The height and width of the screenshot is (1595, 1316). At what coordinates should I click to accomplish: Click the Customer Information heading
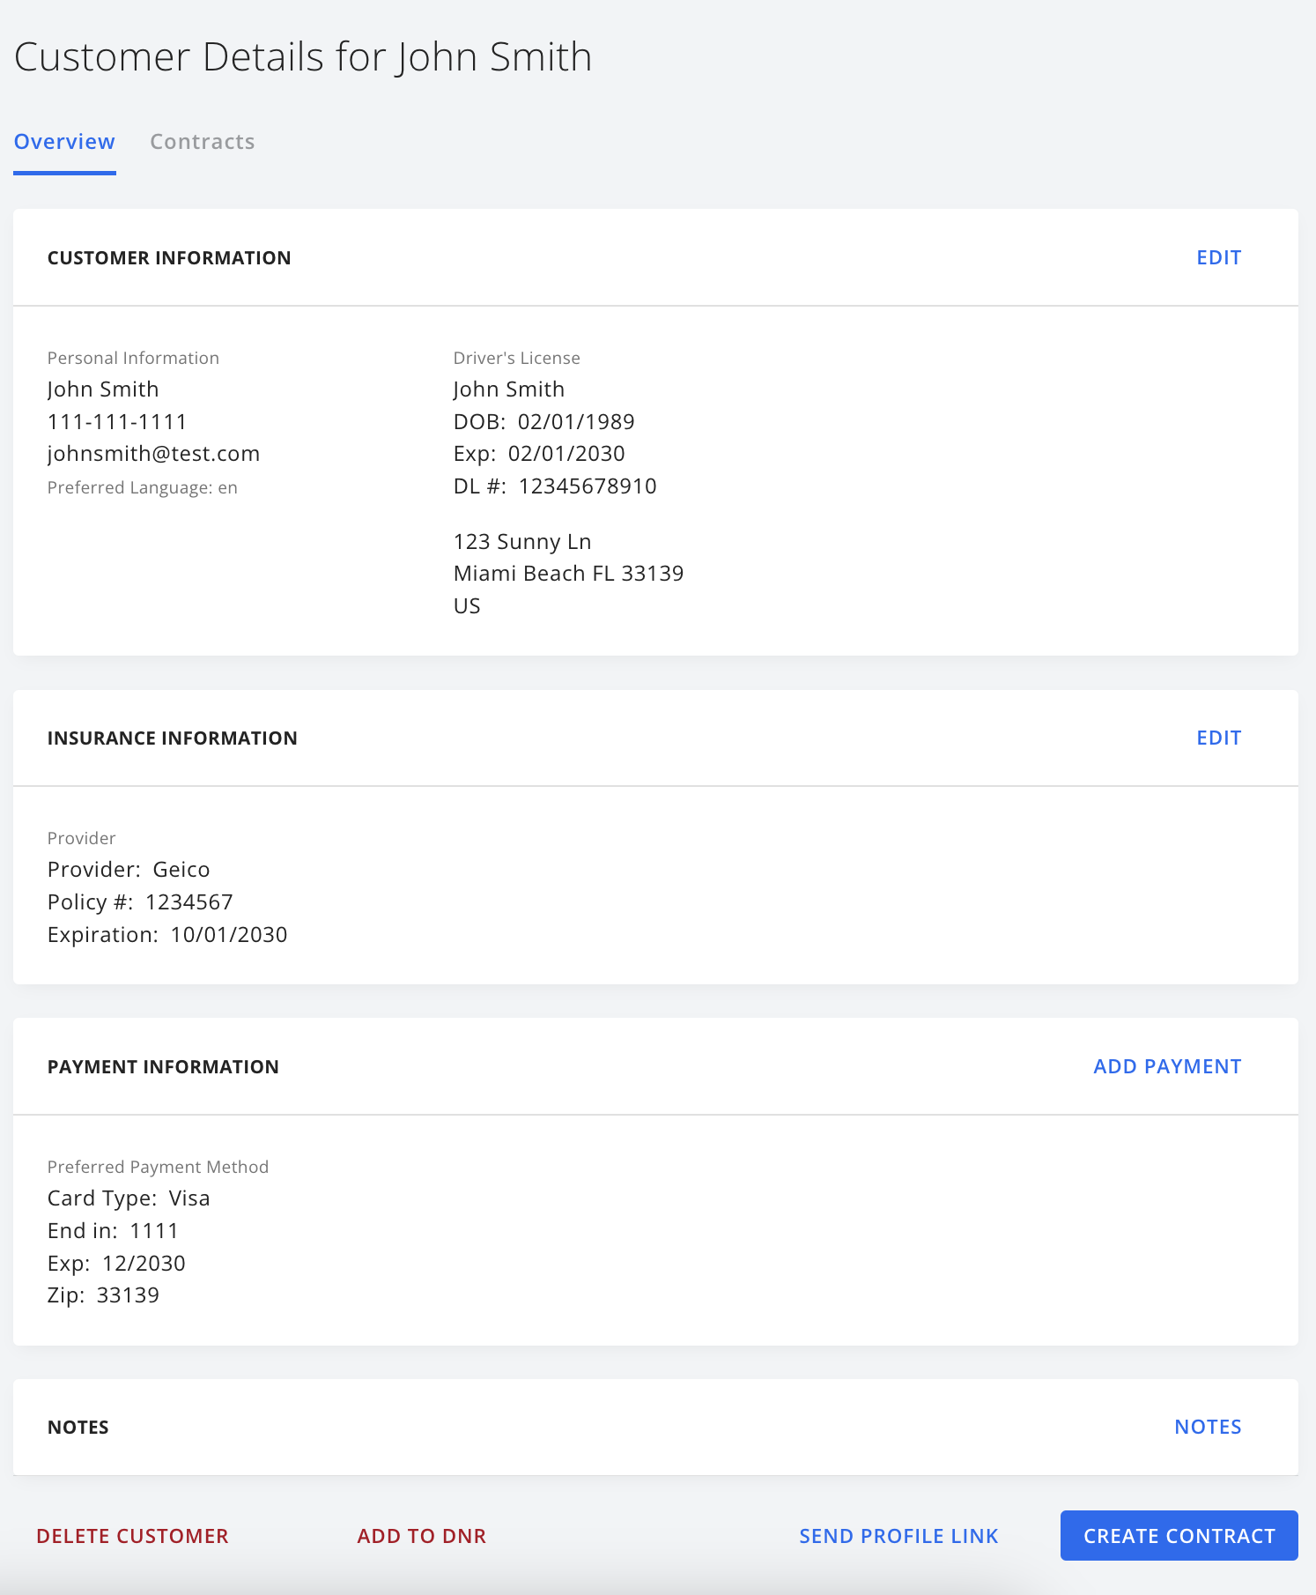point(169,258)
